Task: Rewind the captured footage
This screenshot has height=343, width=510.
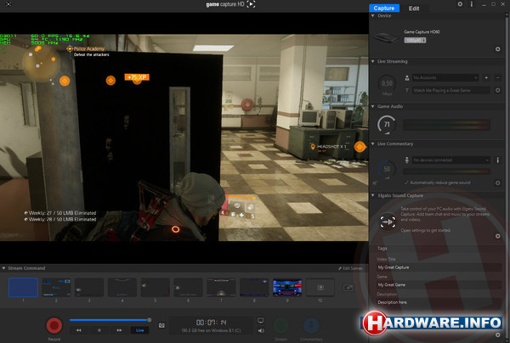Action: [79, 330]
